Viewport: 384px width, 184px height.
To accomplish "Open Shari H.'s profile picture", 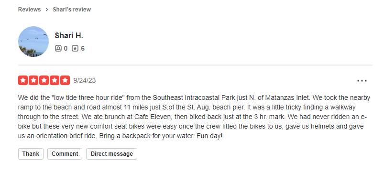I will coord(33,42).
